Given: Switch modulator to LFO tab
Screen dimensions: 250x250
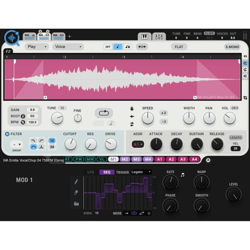Looking at the screenshot, I should [90, 172].
